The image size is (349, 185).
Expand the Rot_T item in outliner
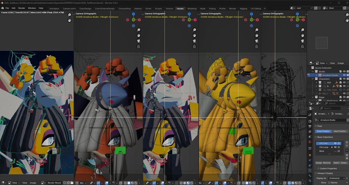(316, 94)
